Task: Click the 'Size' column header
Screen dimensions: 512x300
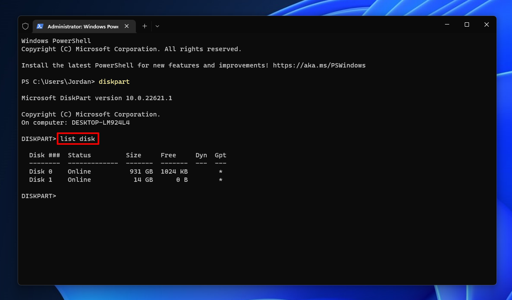Action: tap(134, 155)
